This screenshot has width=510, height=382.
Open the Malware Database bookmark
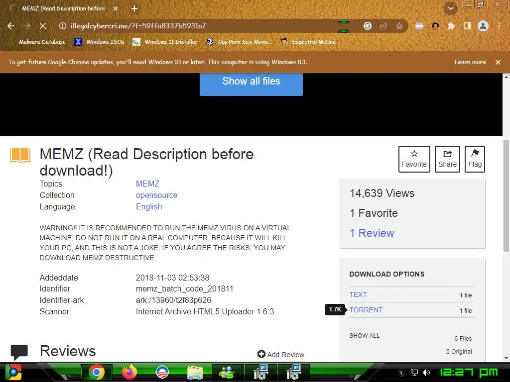click(37, 42)
